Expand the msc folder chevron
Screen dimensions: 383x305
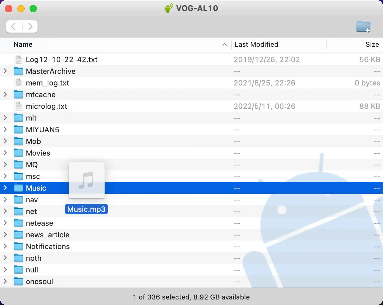tap(5, 176)
